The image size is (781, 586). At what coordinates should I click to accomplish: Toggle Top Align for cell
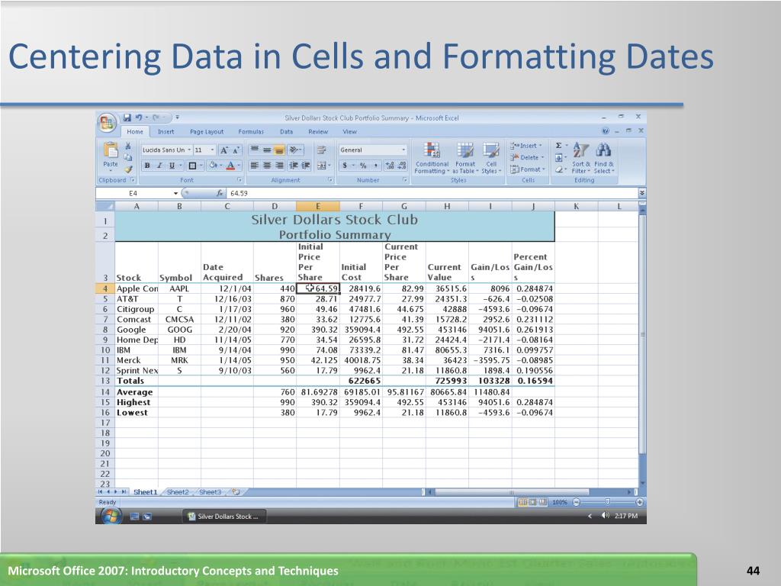[254, 150]
